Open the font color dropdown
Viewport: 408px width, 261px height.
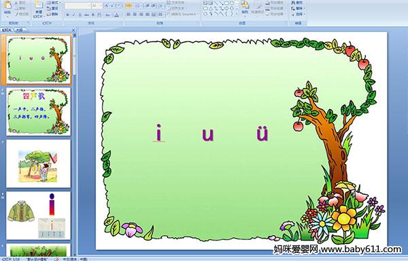[x=117, y=15]
